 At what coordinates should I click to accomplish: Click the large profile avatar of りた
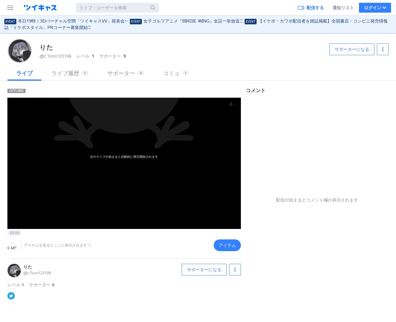(20, 51)
